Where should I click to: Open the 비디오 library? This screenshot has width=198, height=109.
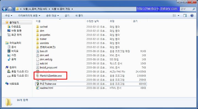tap(15, 51)
